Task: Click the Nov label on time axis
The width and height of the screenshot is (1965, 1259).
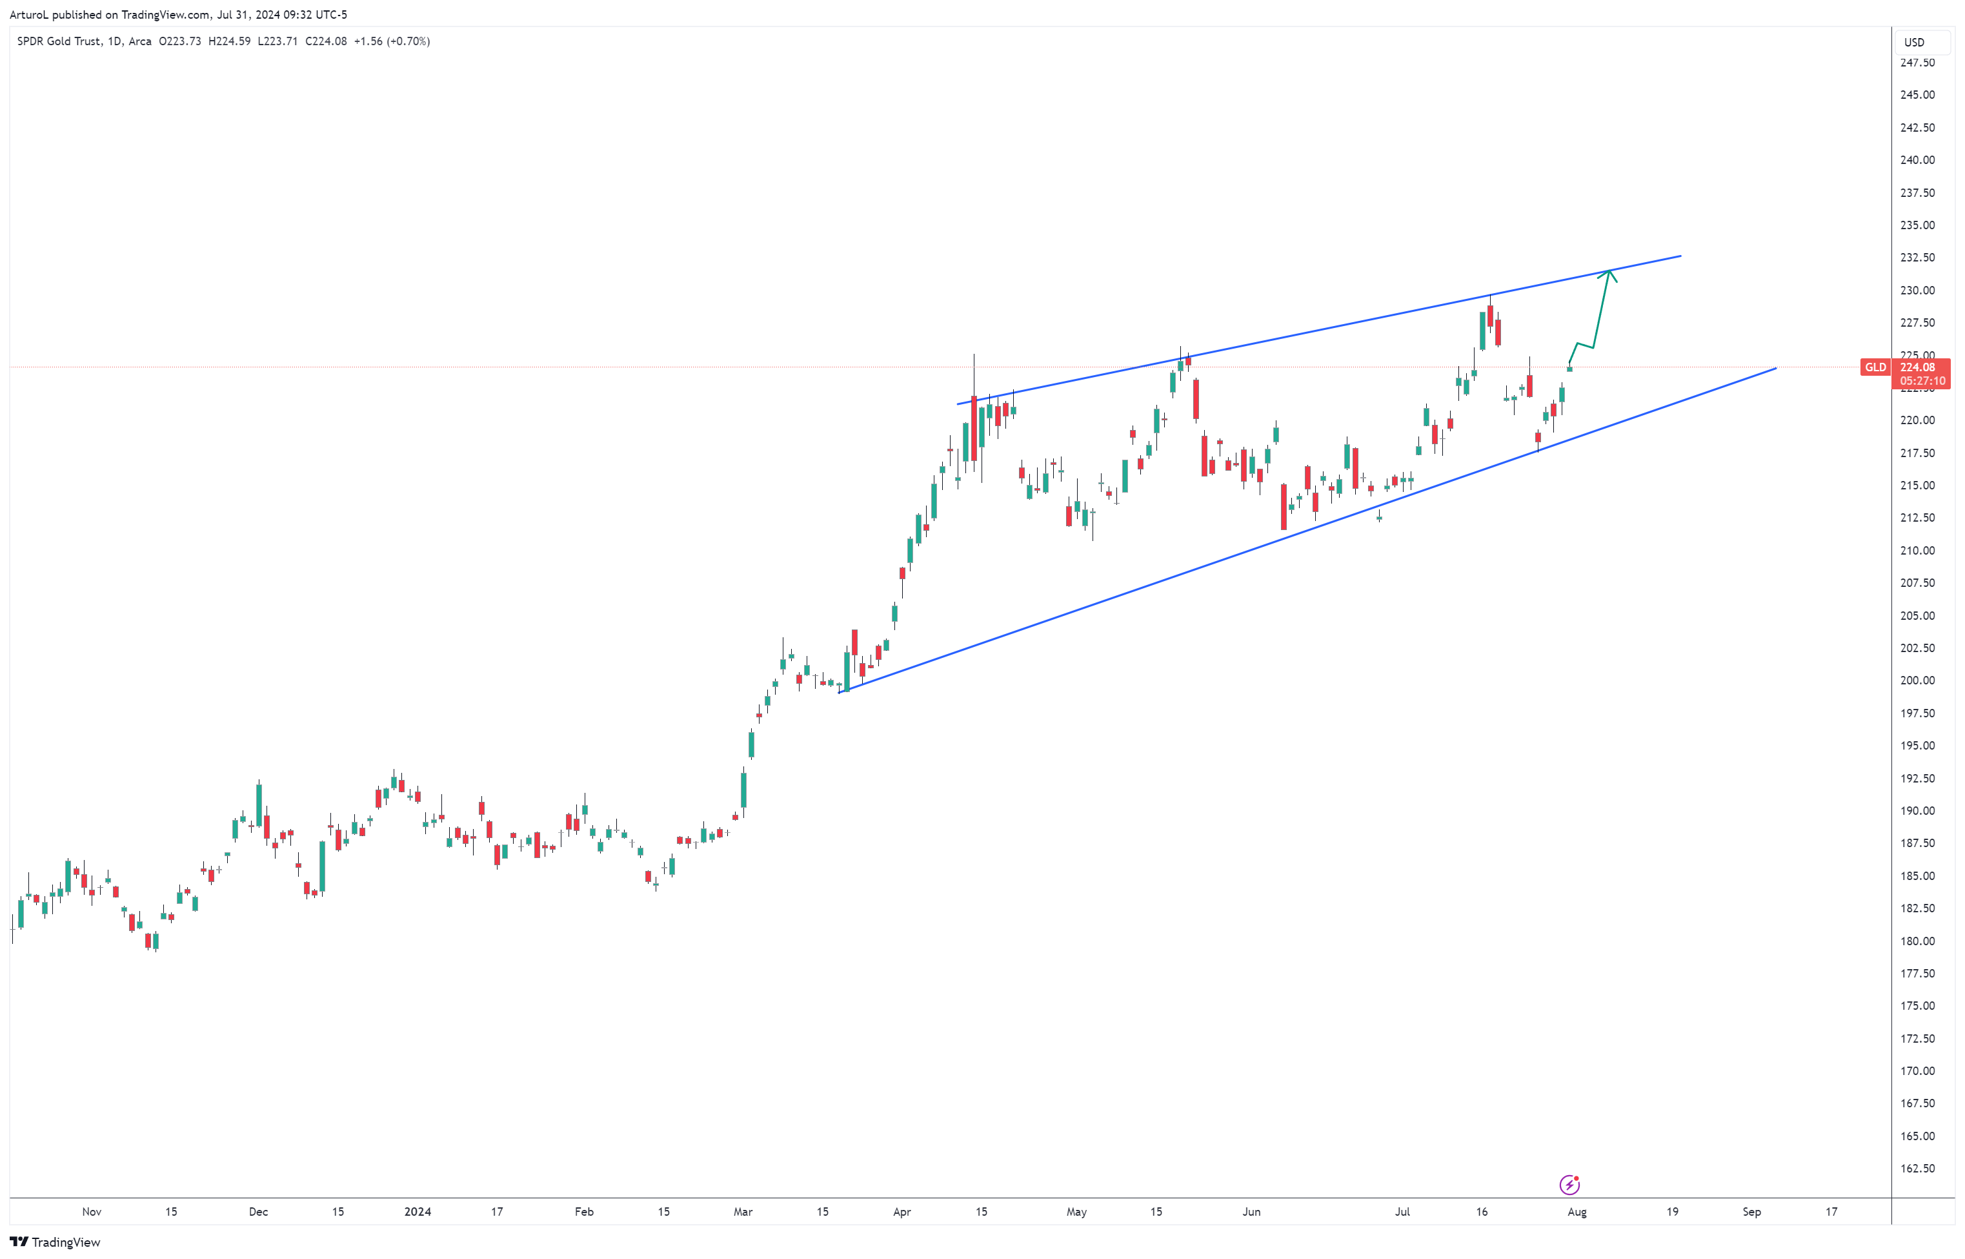Action: 92,1212
